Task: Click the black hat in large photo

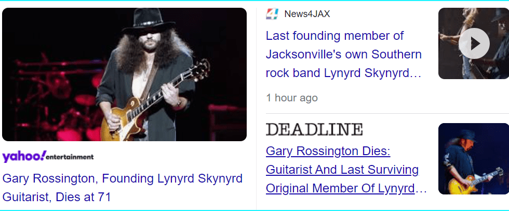Action: (149, 20)
